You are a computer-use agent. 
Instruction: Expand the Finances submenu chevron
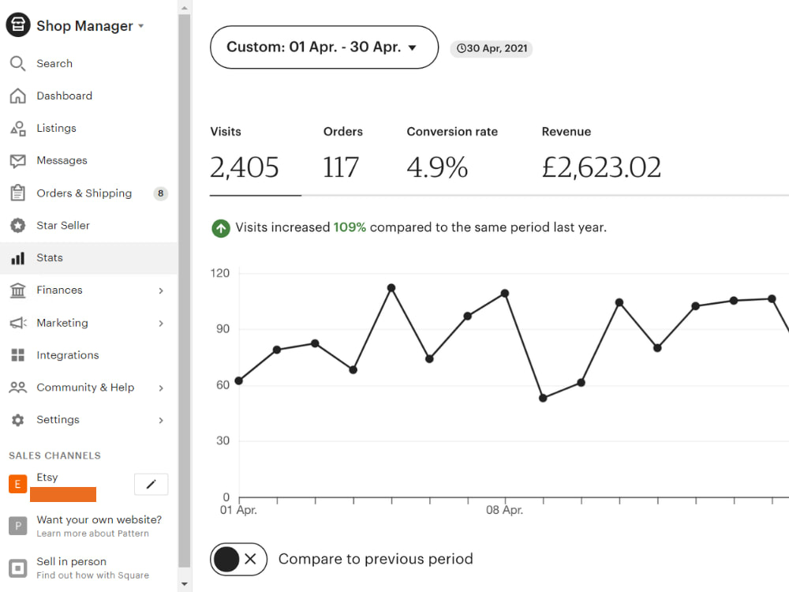161,290
